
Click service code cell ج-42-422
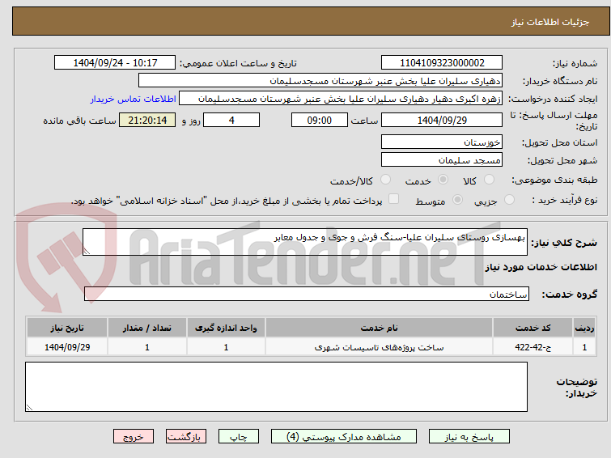[533, 347]
